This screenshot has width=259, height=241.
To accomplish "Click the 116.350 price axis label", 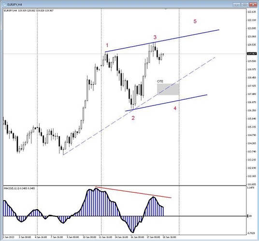I will click(252, 110).
